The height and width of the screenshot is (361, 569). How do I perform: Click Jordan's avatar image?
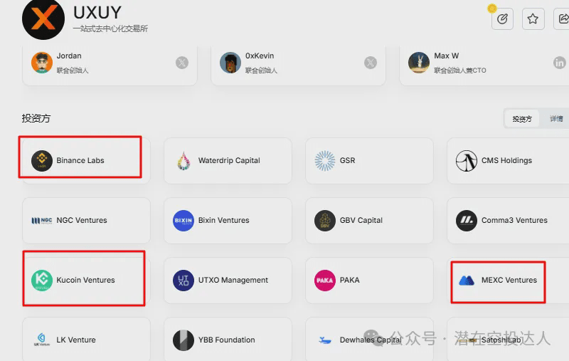[x=42, y=63]
